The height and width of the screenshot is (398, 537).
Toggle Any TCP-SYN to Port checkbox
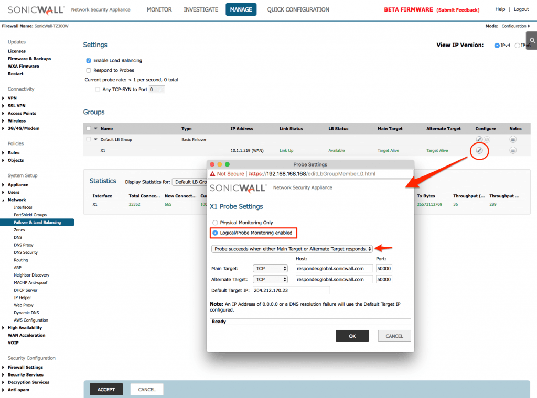[98, 90]
